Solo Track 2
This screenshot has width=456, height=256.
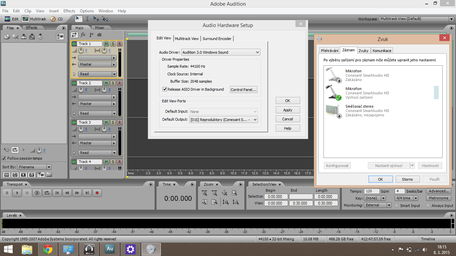[x=113, y=83]
